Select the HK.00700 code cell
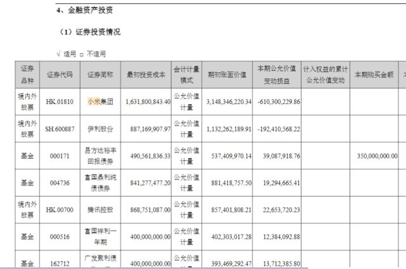Image resolution: width=406 pixels, height=269 pixels. pos(60,210)
